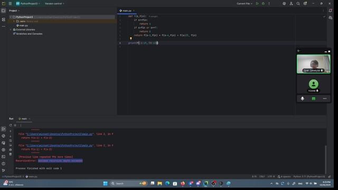Image resolution: width=338 pixels, height=190 pixels.
Task: Click the participant video thumbnail in call widget
Action: coord(313,64)
